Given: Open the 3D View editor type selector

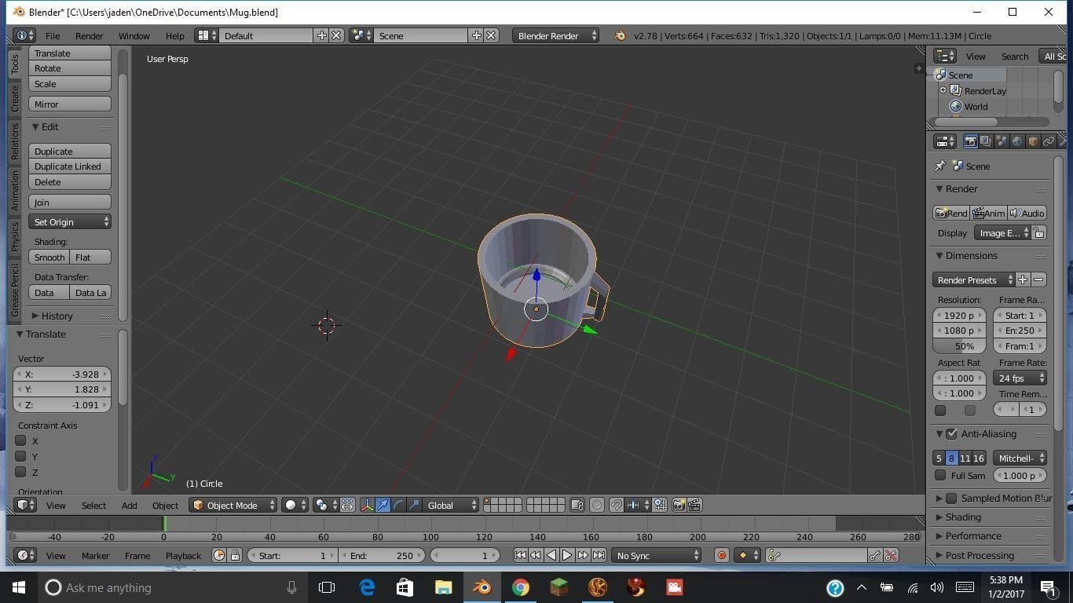Looking at the screenshot, I should coord(24,505).
